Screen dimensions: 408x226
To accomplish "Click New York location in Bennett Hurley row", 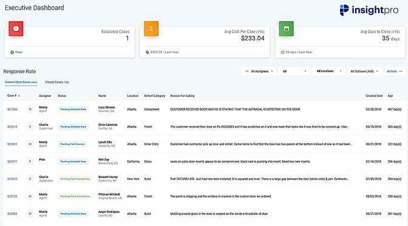I will [133, 179].
